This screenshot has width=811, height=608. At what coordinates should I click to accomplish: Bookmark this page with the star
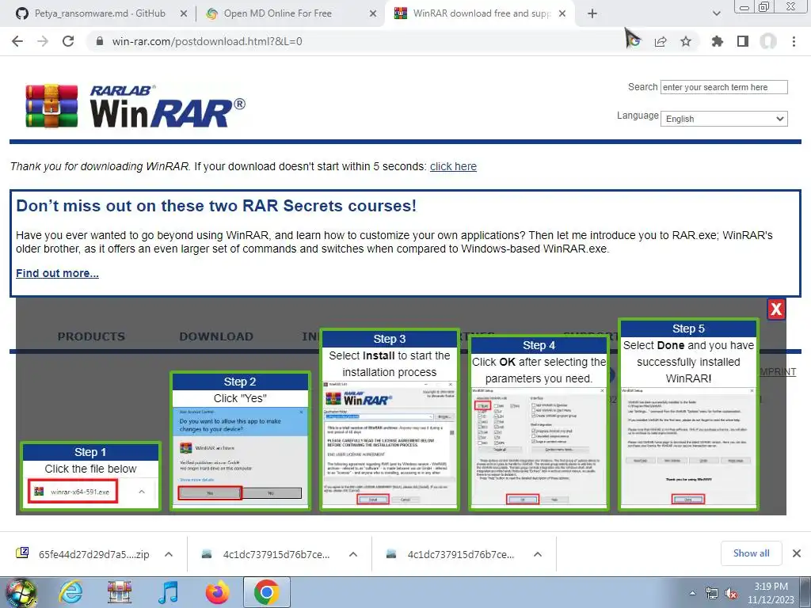click(x=686, y=41)
